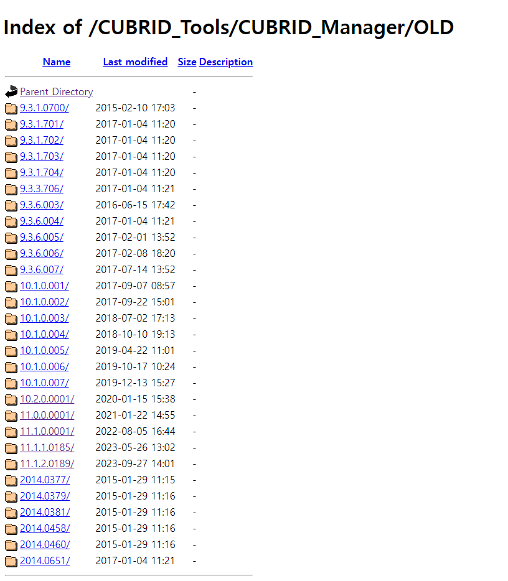Open the 10.2.0.0001/ directory link
Screen dimensions: 508x581
47,399
